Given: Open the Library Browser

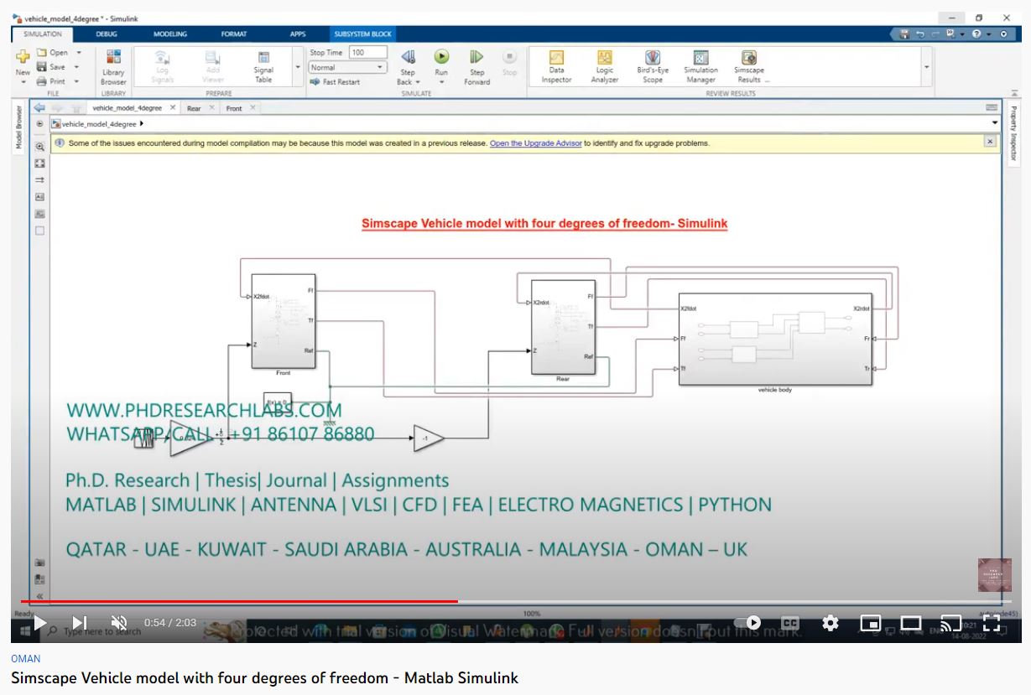Looking at the screenshot, I should (113, 59).
